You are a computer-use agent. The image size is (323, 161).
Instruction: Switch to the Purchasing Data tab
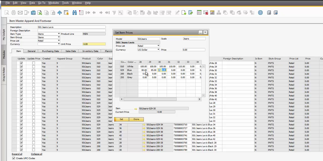pyautogui.click(x=50, y=51)
